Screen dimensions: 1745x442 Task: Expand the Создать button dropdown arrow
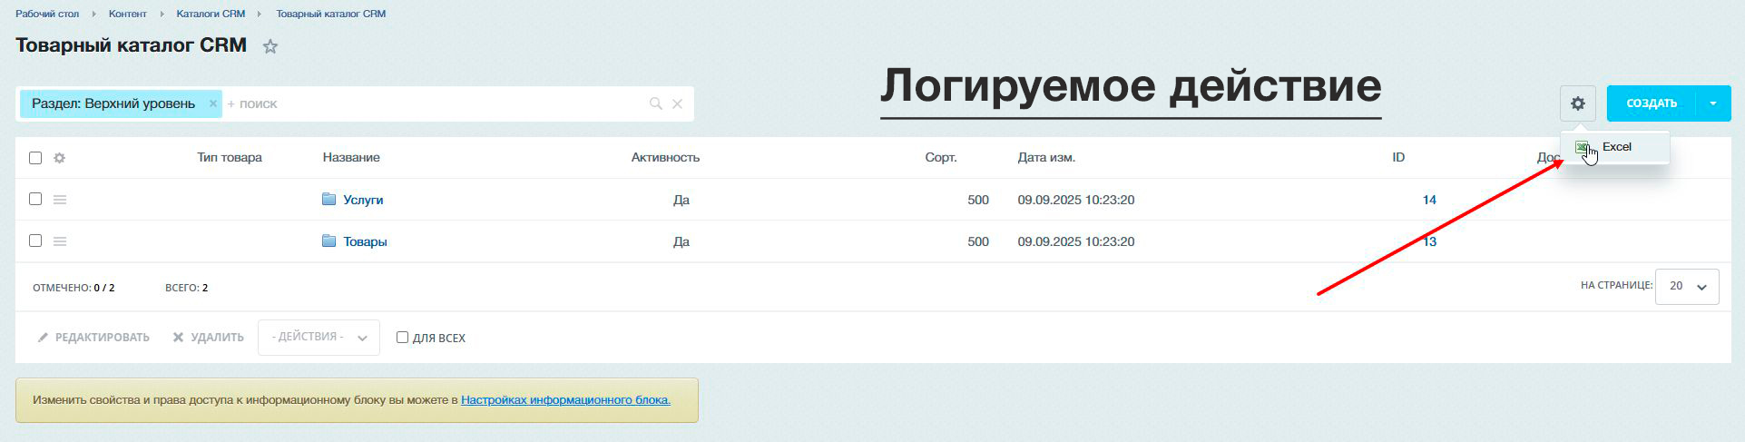(x=1712, y=103)
